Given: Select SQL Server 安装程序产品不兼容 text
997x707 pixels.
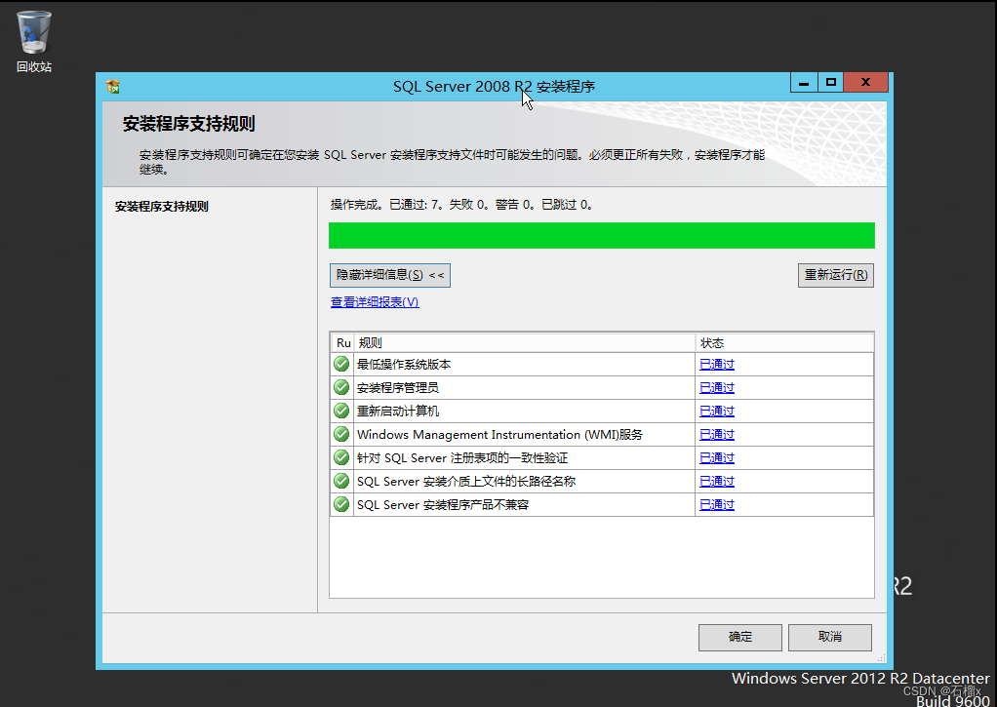Looking at the screenshot, I should tap(443, 505).
